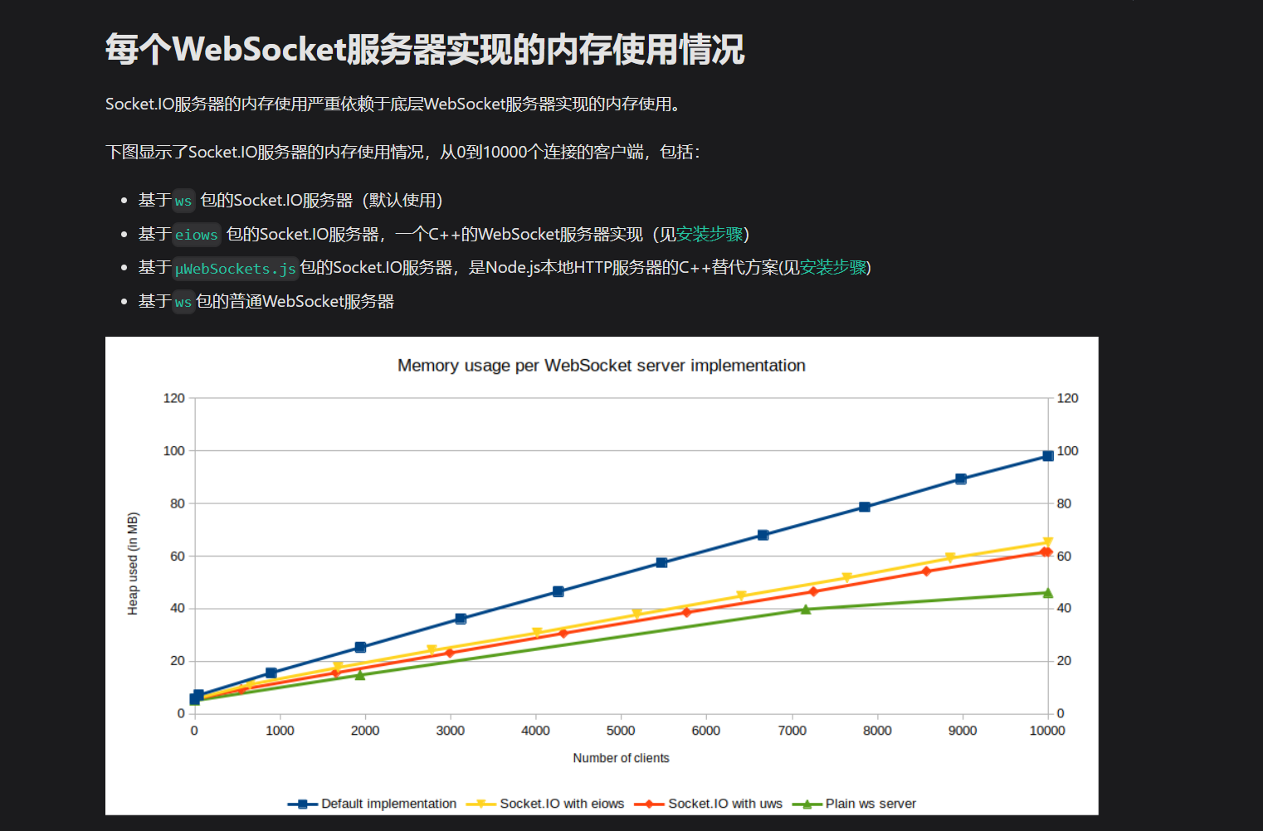This screenshot has height=831, width=1263.
Task: Click the paragraph beginning 下图显示了Socket.IO服务器
Action: click(x=403, y=153)
